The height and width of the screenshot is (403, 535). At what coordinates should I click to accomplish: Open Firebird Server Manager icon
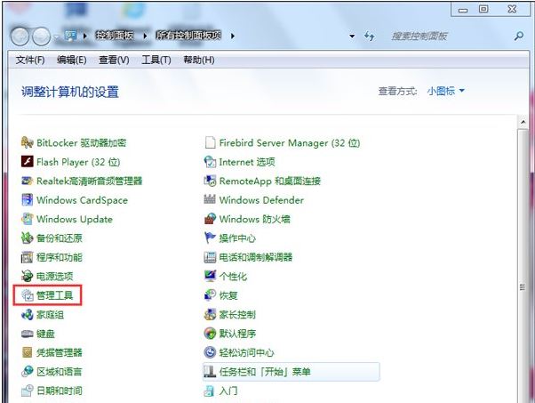coord(210,142)
